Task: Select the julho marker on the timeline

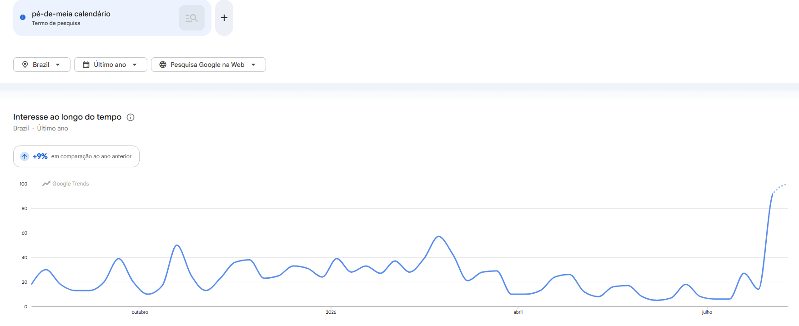Action: click(x=707, y=312)
